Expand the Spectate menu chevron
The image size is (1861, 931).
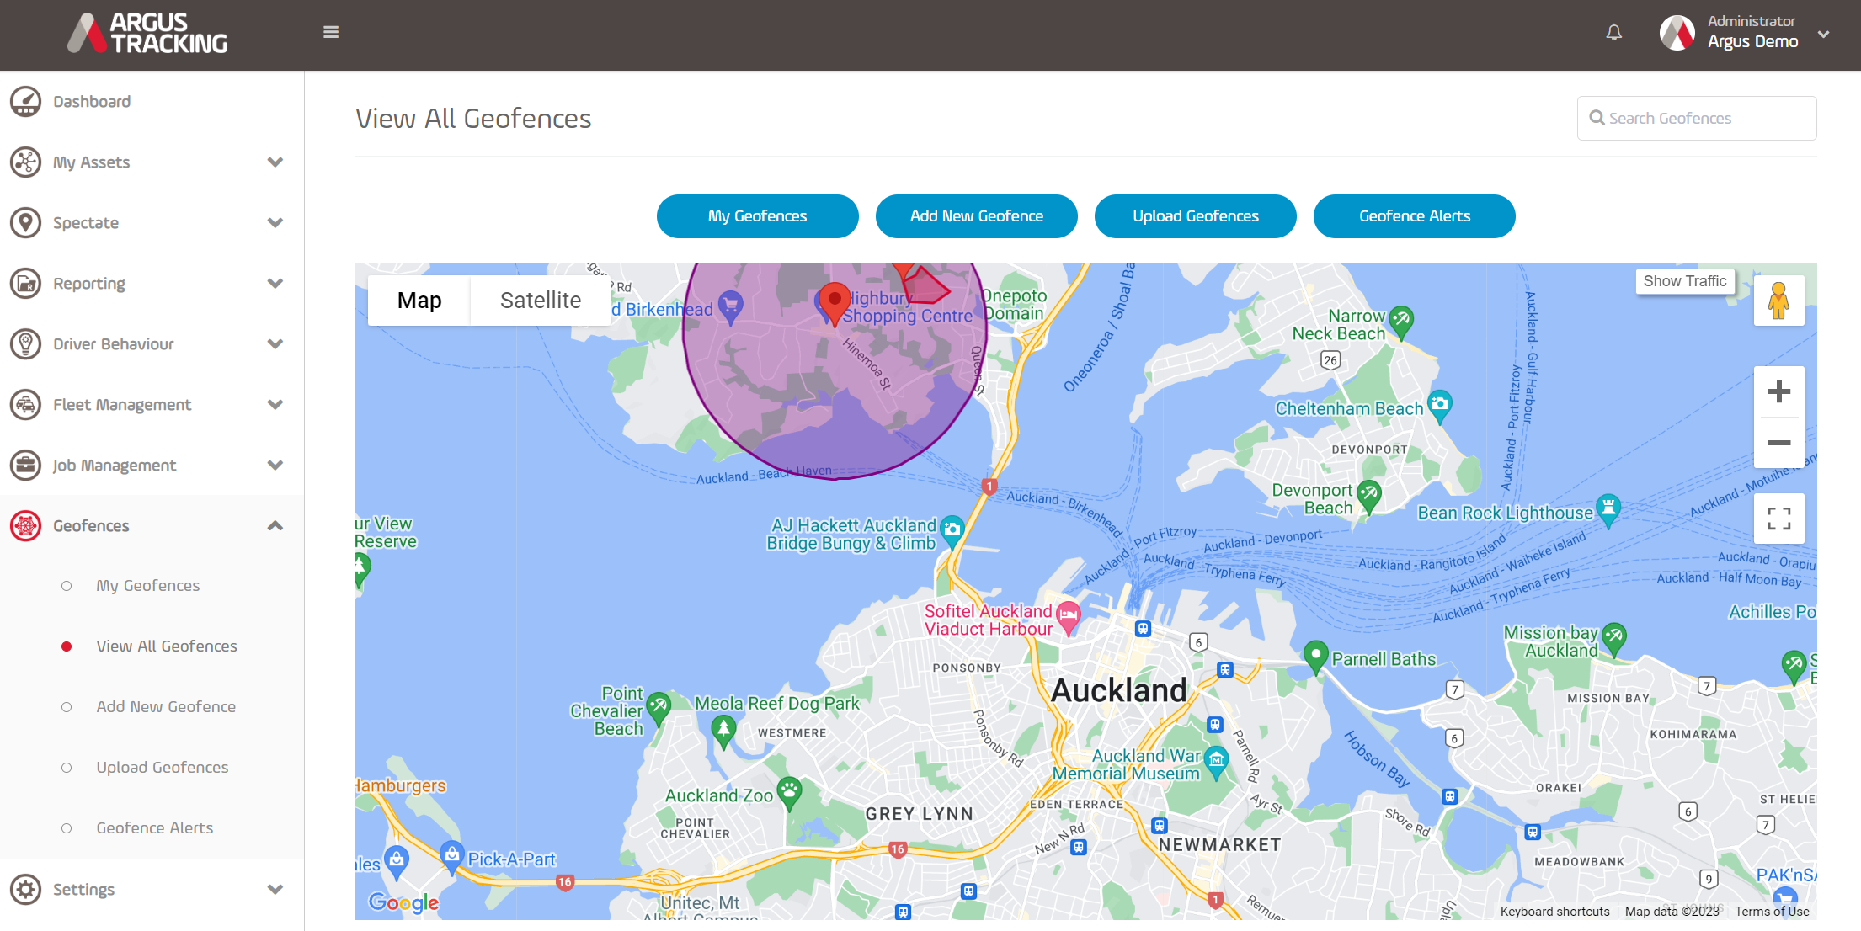275,222
